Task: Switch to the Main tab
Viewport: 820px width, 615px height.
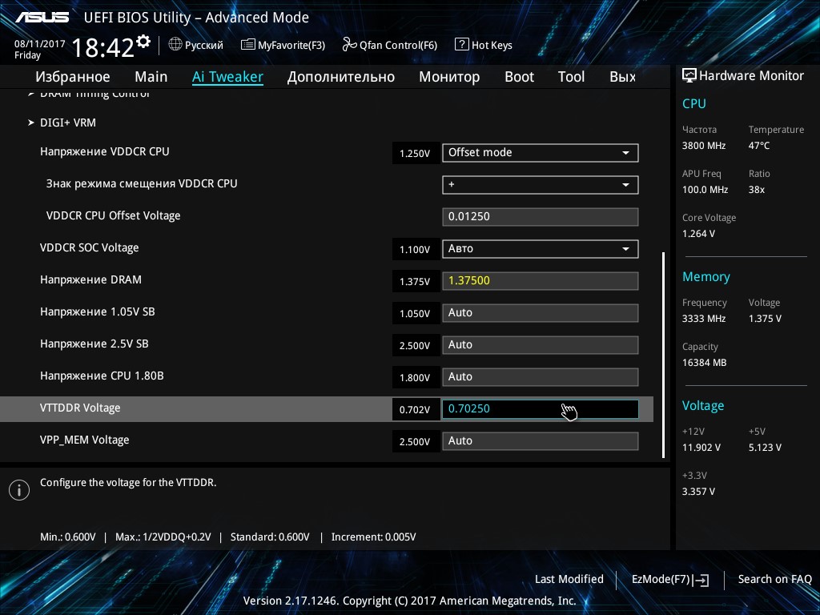Action: click(151, 77)
